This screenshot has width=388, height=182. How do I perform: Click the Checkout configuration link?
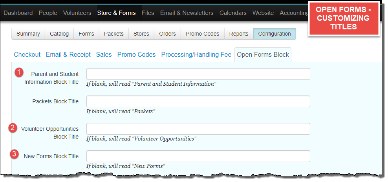[x=27, y=54]
